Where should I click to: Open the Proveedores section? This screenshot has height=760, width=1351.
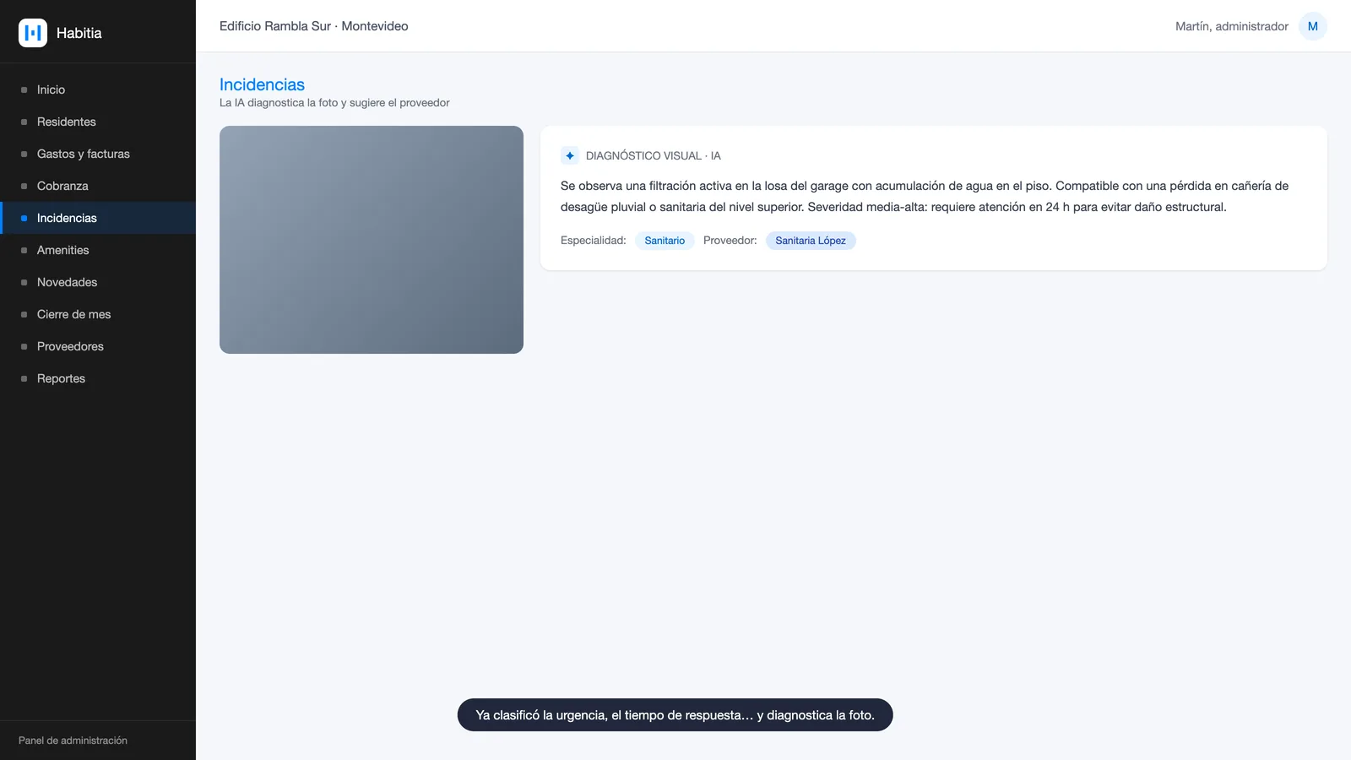click(x=98, y=346)
